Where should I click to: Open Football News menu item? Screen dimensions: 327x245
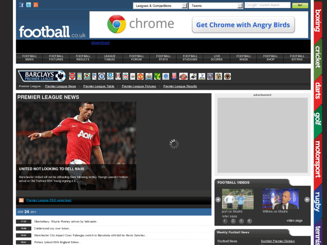point(29,58)
